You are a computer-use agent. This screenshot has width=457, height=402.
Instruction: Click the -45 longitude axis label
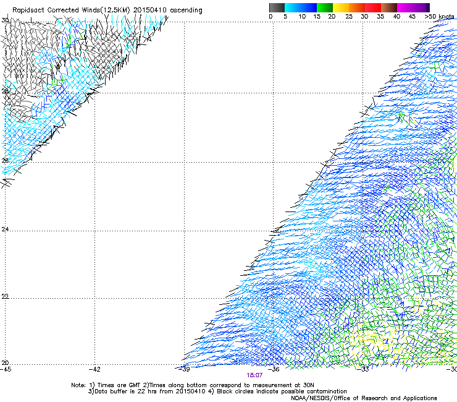pos(6,369)
